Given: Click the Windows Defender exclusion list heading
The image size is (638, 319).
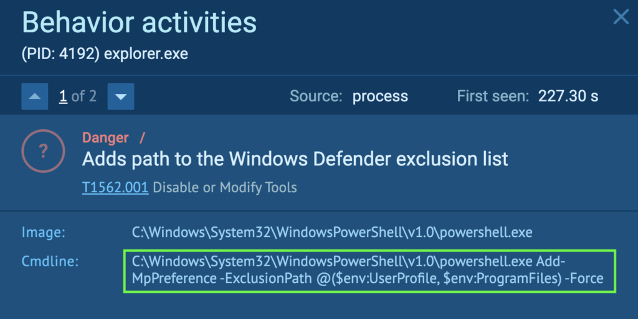Looking at the screenshot, I should [x=295, y=159].
